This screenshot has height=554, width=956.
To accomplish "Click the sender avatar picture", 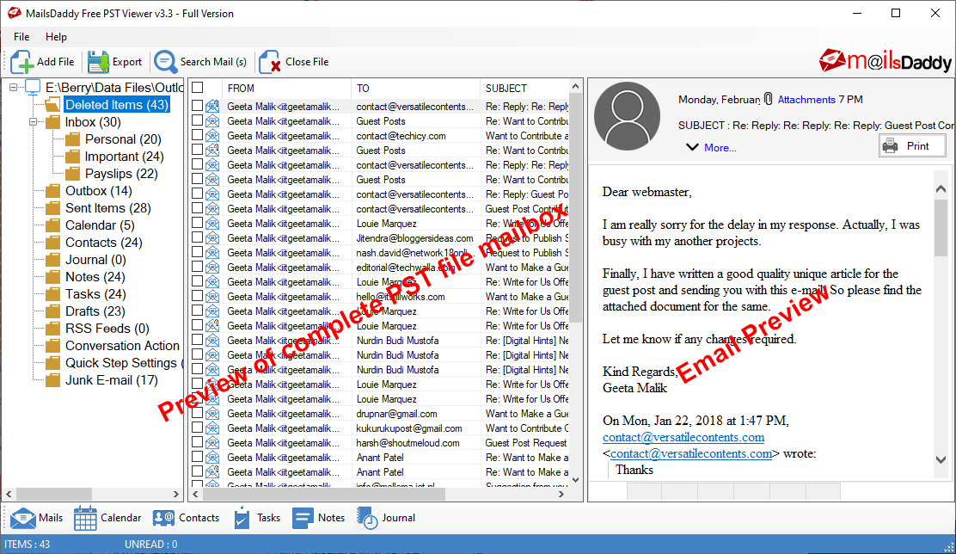I will 627,116.
